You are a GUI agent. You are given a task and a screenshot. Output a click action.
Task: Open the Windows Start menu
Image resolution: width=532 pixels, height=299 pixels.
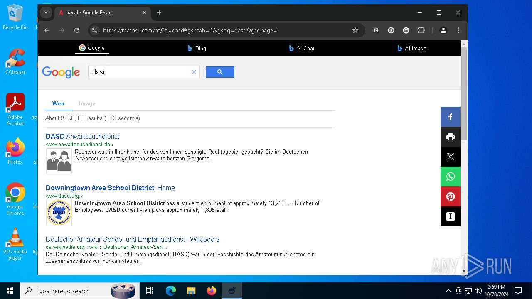10,291
